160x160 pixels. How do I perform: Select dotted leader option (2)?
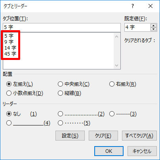(81, 114)
